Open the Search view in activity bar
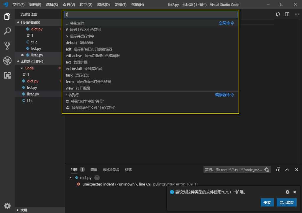The image size is (302, 213). tap(7, 31)
